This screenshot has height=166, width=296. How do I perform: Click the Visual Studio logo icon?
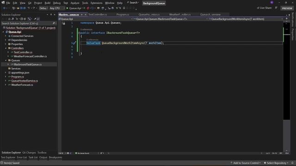3,3
